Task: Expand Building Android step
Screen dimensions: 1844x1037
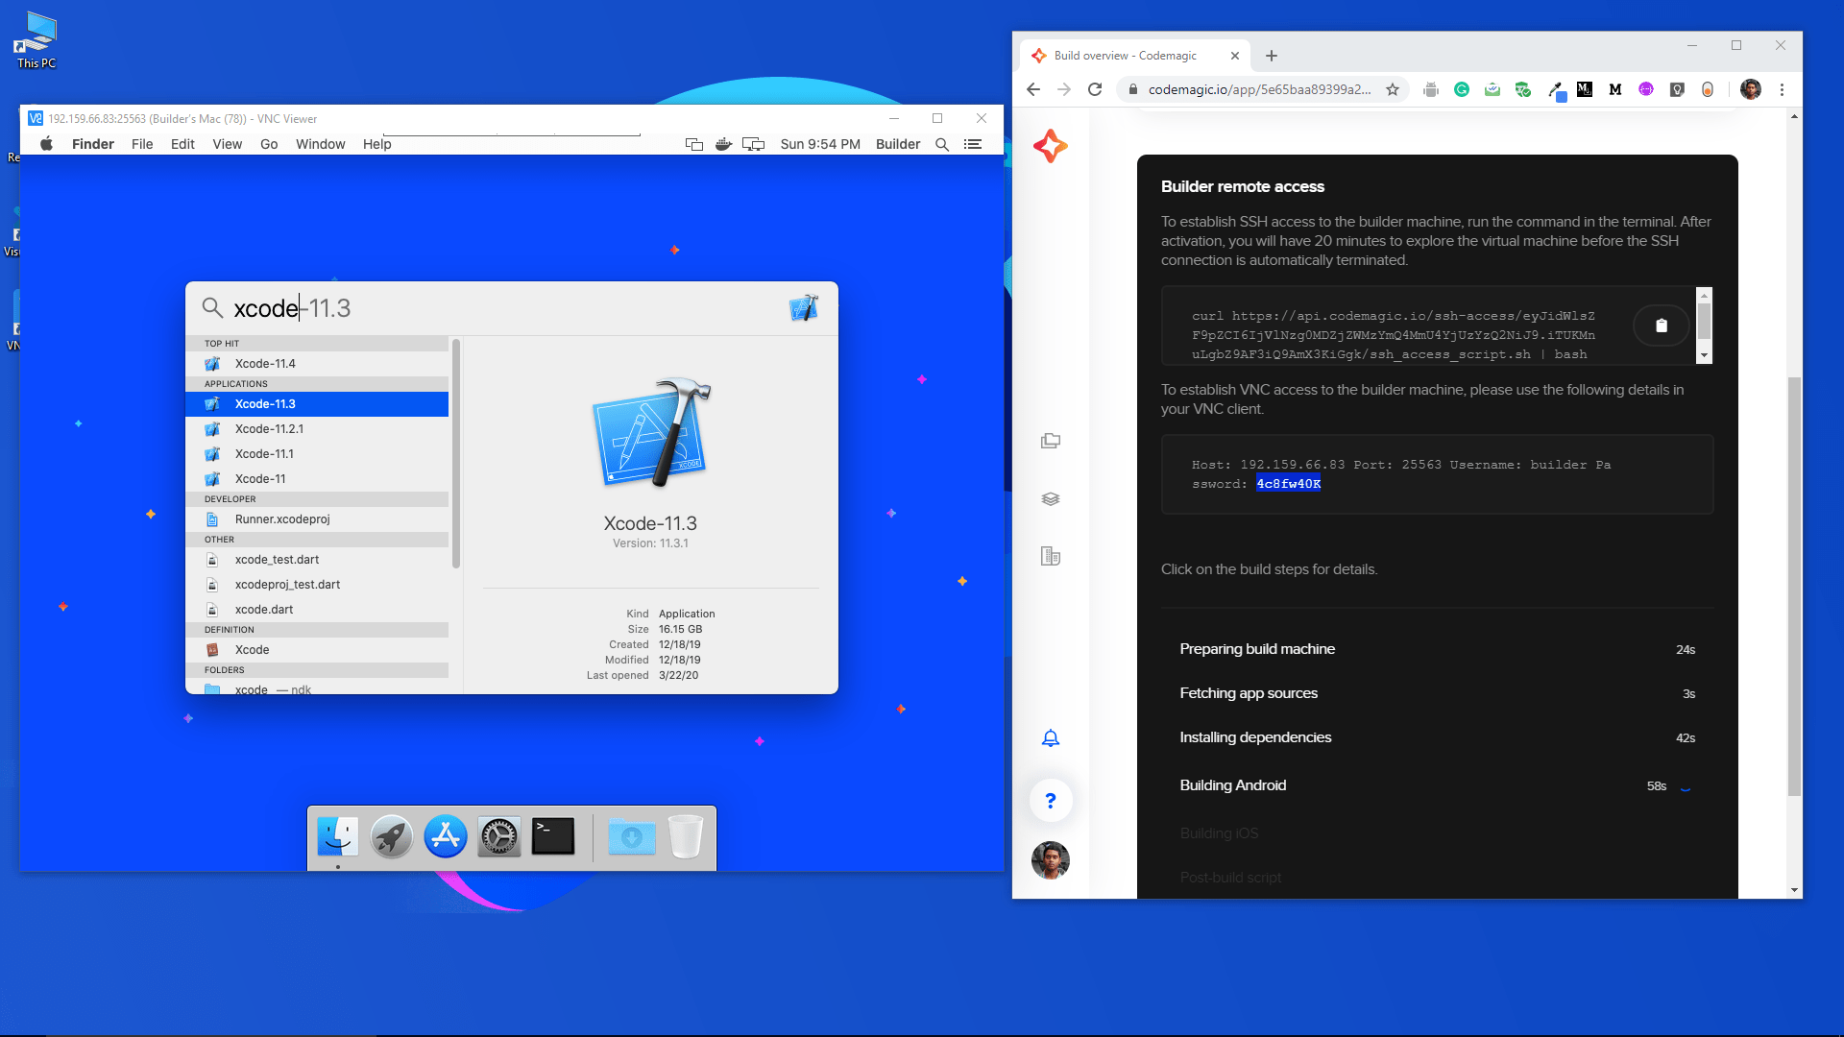Action: point(1437,785)
